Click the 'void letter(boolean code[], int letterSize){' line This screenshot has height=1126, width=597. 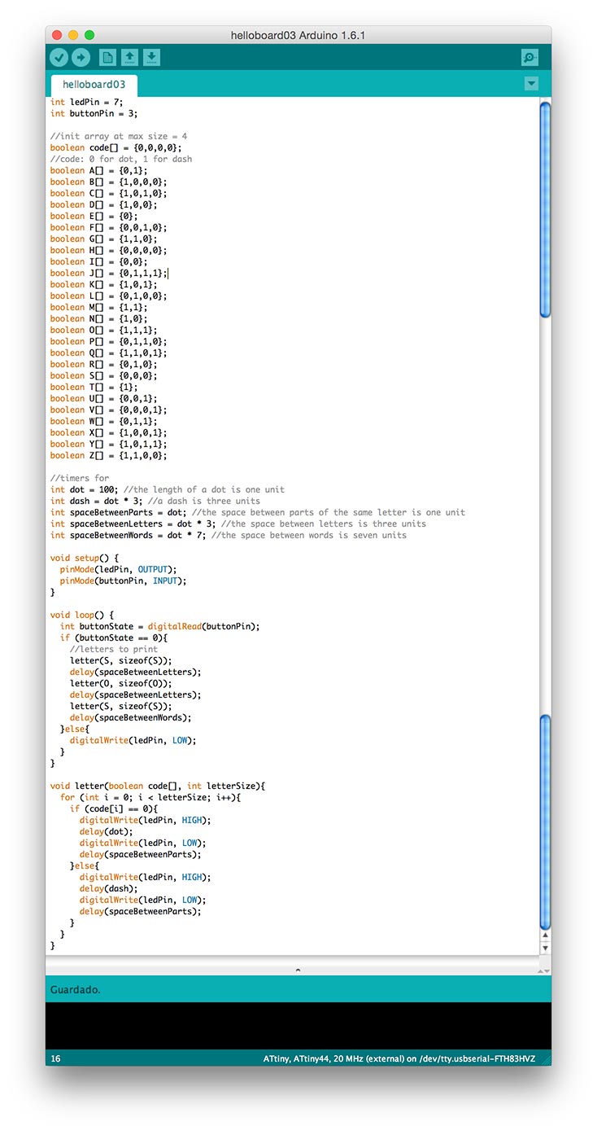159,786
